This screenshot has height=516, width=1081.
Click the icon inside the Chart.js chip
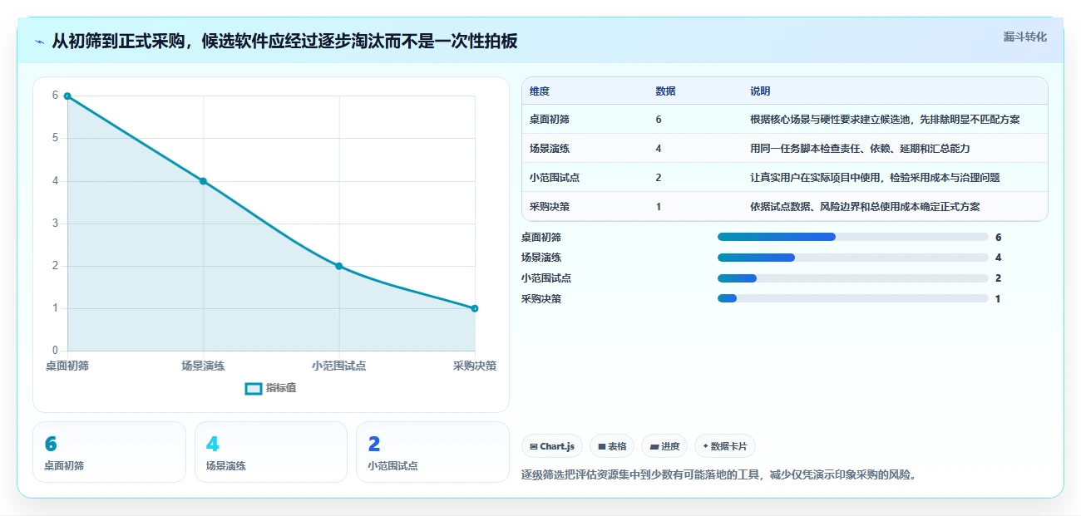tap(533, 447)
